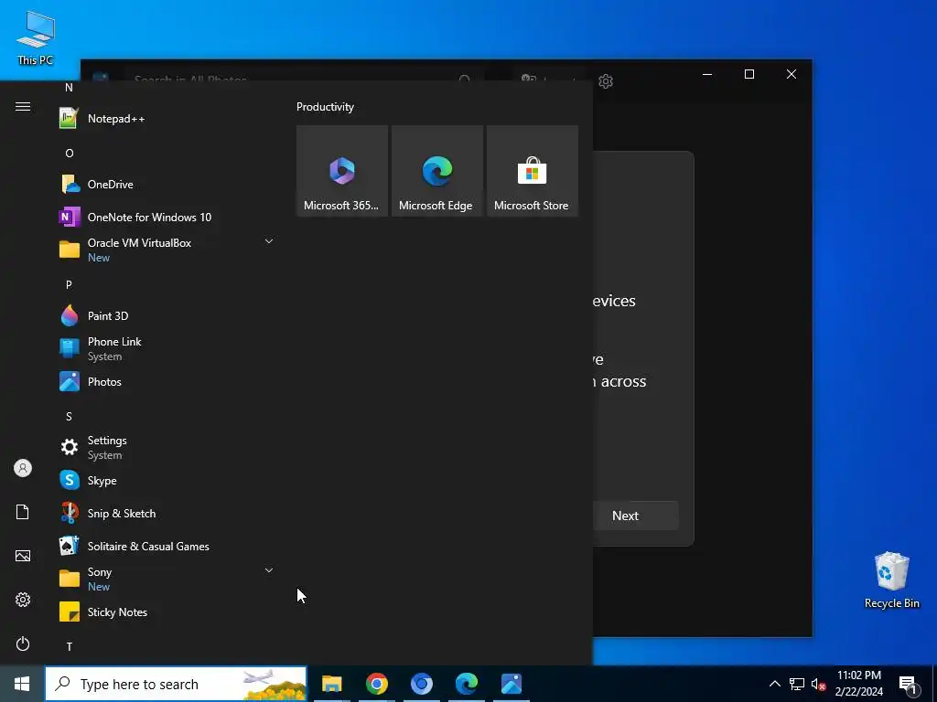The height and width of the screenshot is (702, 937).
Task: Expand Oracle VM VirtualBox folder chevron
Action: click(x=269, y=241)
